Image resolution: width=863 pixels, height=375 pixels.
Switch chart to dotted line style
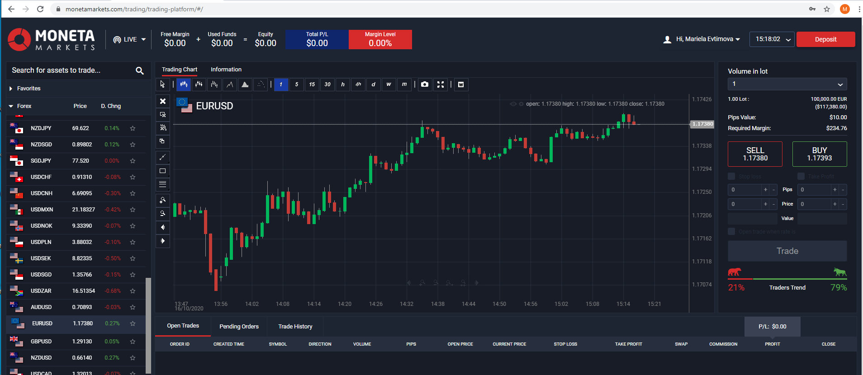pyautogui.click(x=261, y=84)
